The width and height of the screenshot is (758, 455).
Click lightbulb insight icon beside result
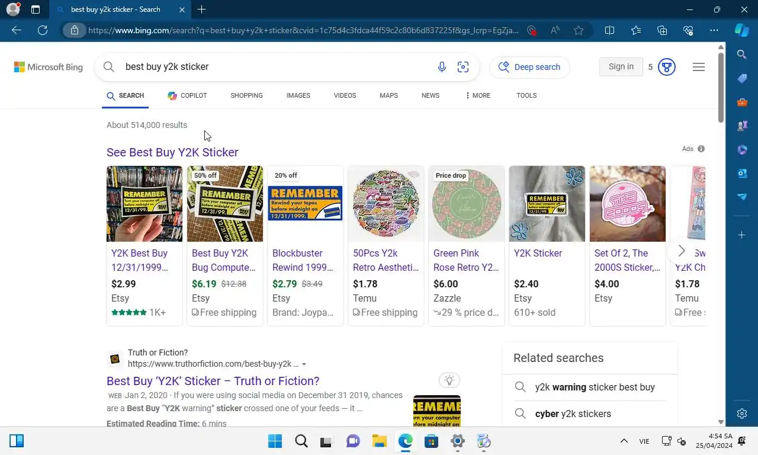[449, 380]
